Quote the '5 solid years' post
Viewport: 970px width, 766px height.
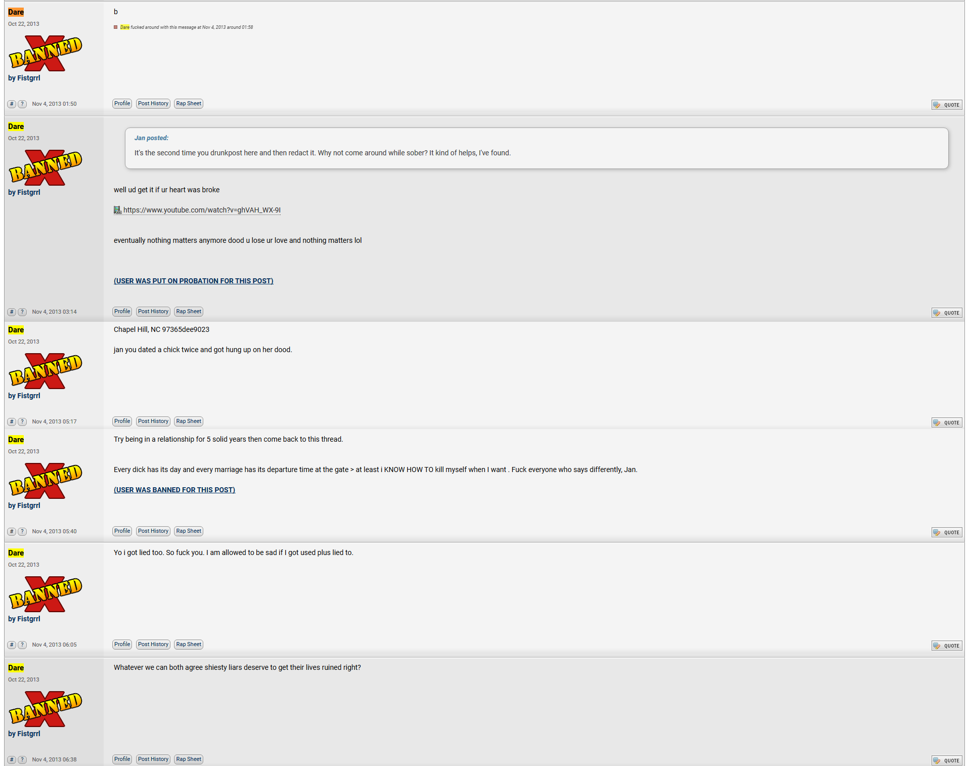pyautogui.click(x=947, y=532)
